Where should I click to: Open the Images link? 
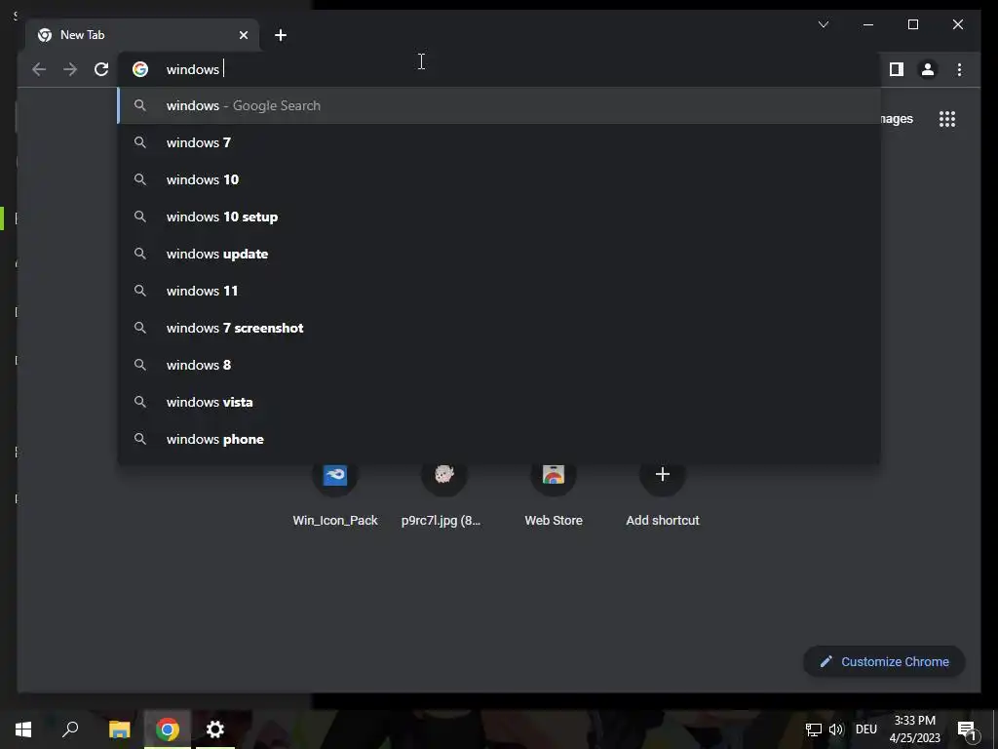pos(897,119)
